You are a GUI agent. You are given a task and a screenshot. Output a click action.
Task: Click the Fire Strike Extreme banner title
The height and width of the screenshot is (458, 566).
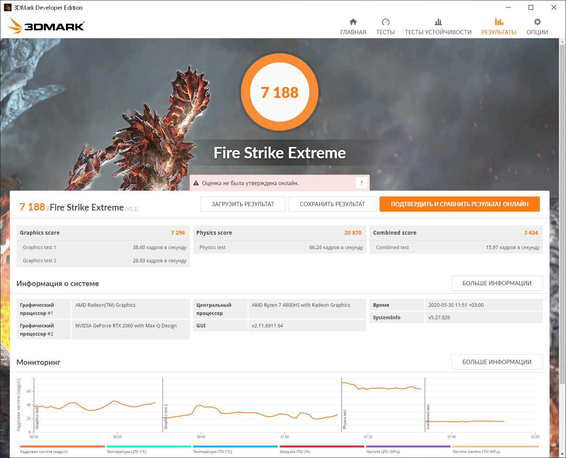coord(280,153)
